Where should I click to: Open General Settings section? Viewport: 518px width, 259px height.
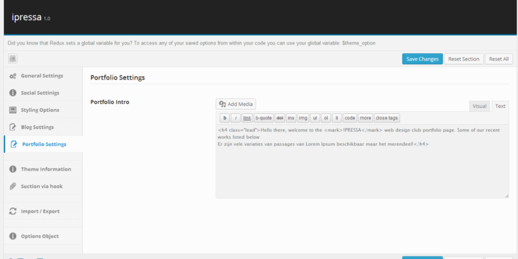click(x=43, y=76)
